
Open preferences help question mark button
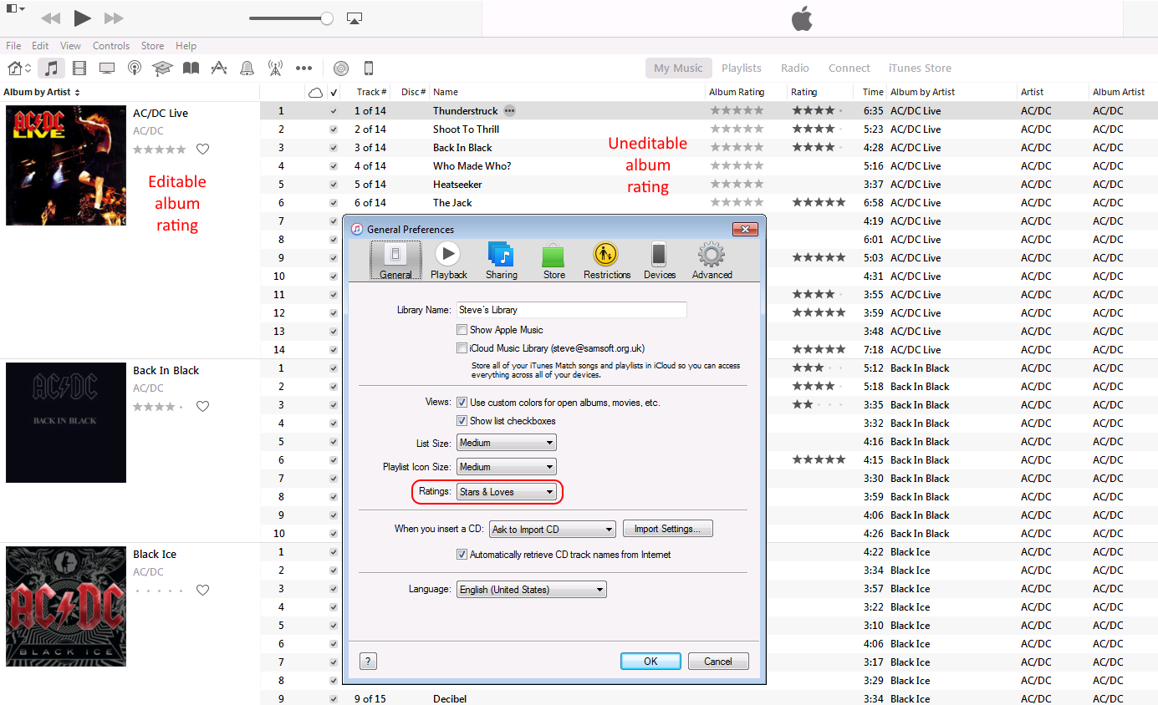click(x=369, y=662)
